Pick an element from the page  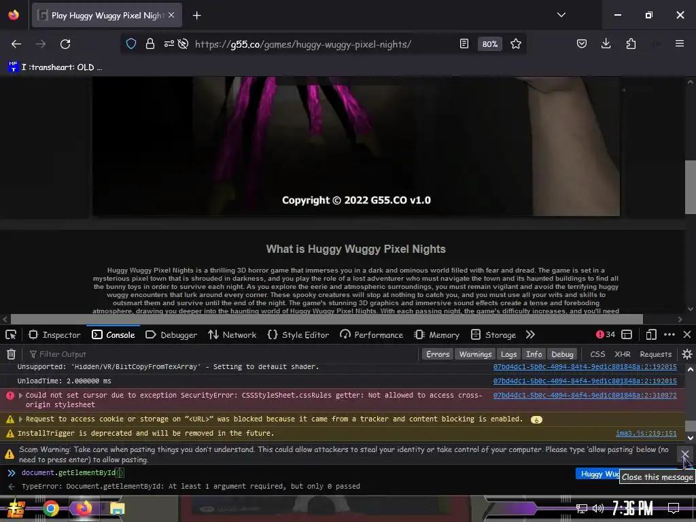coord(11,334)
